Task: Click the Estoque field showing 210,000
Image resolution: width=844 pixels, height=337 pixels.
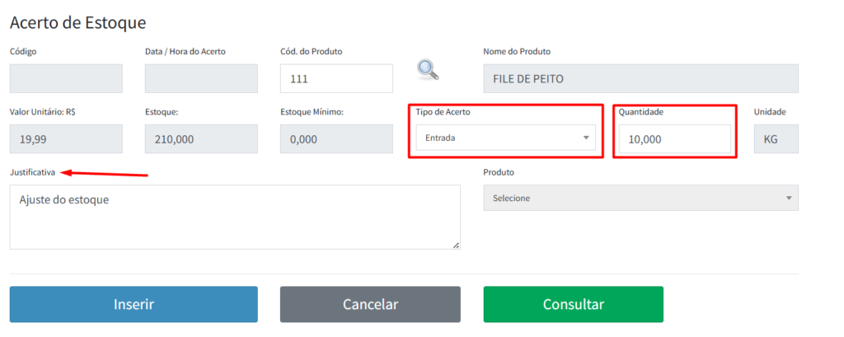Action: point(201,139)
